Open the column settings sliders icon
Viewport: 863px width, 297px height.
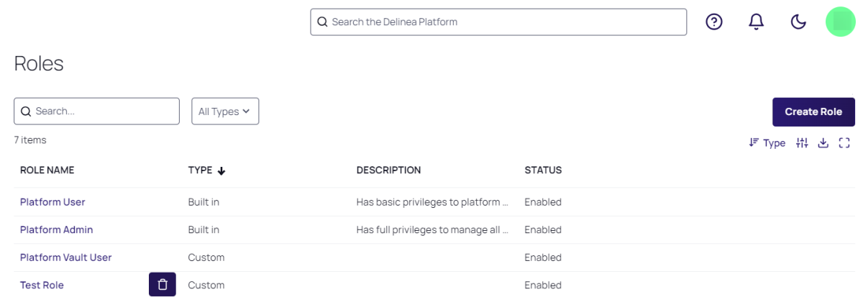(x=802, y=143)
